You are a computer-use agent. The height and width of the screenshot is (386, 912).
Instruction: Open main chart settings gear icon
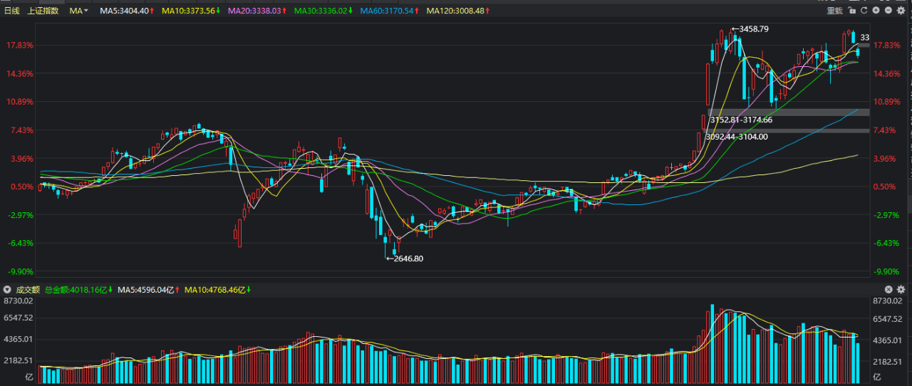click(901, 10)
